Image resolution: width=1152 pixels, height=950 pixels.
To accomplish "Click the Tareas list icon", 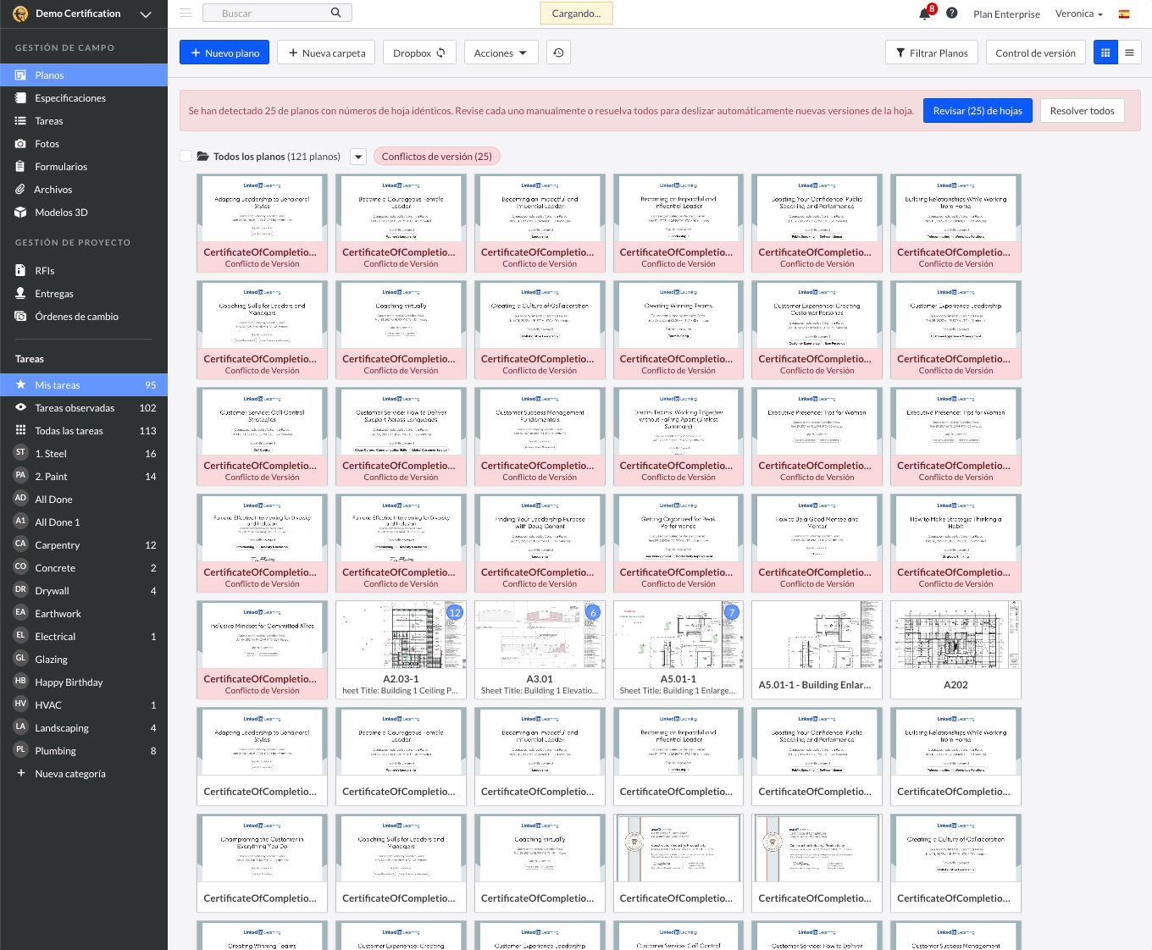I will click(x=20, y=121).
